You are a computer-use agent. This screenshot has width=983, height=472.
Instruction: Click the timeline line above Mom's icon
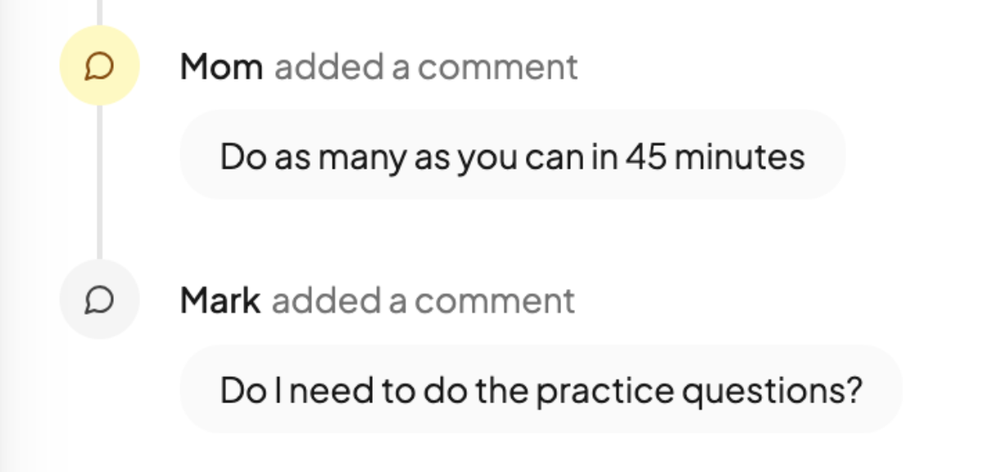tap(99, 11)
